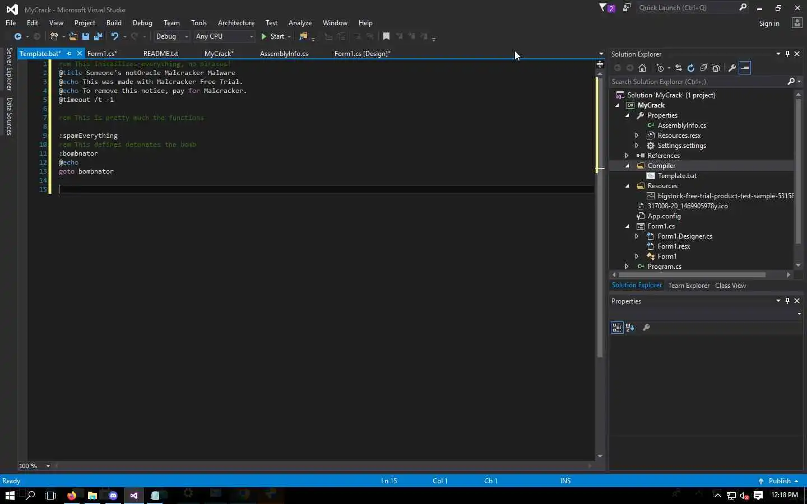Toggle Preview Selected Items button

click(x=745, y=68)
